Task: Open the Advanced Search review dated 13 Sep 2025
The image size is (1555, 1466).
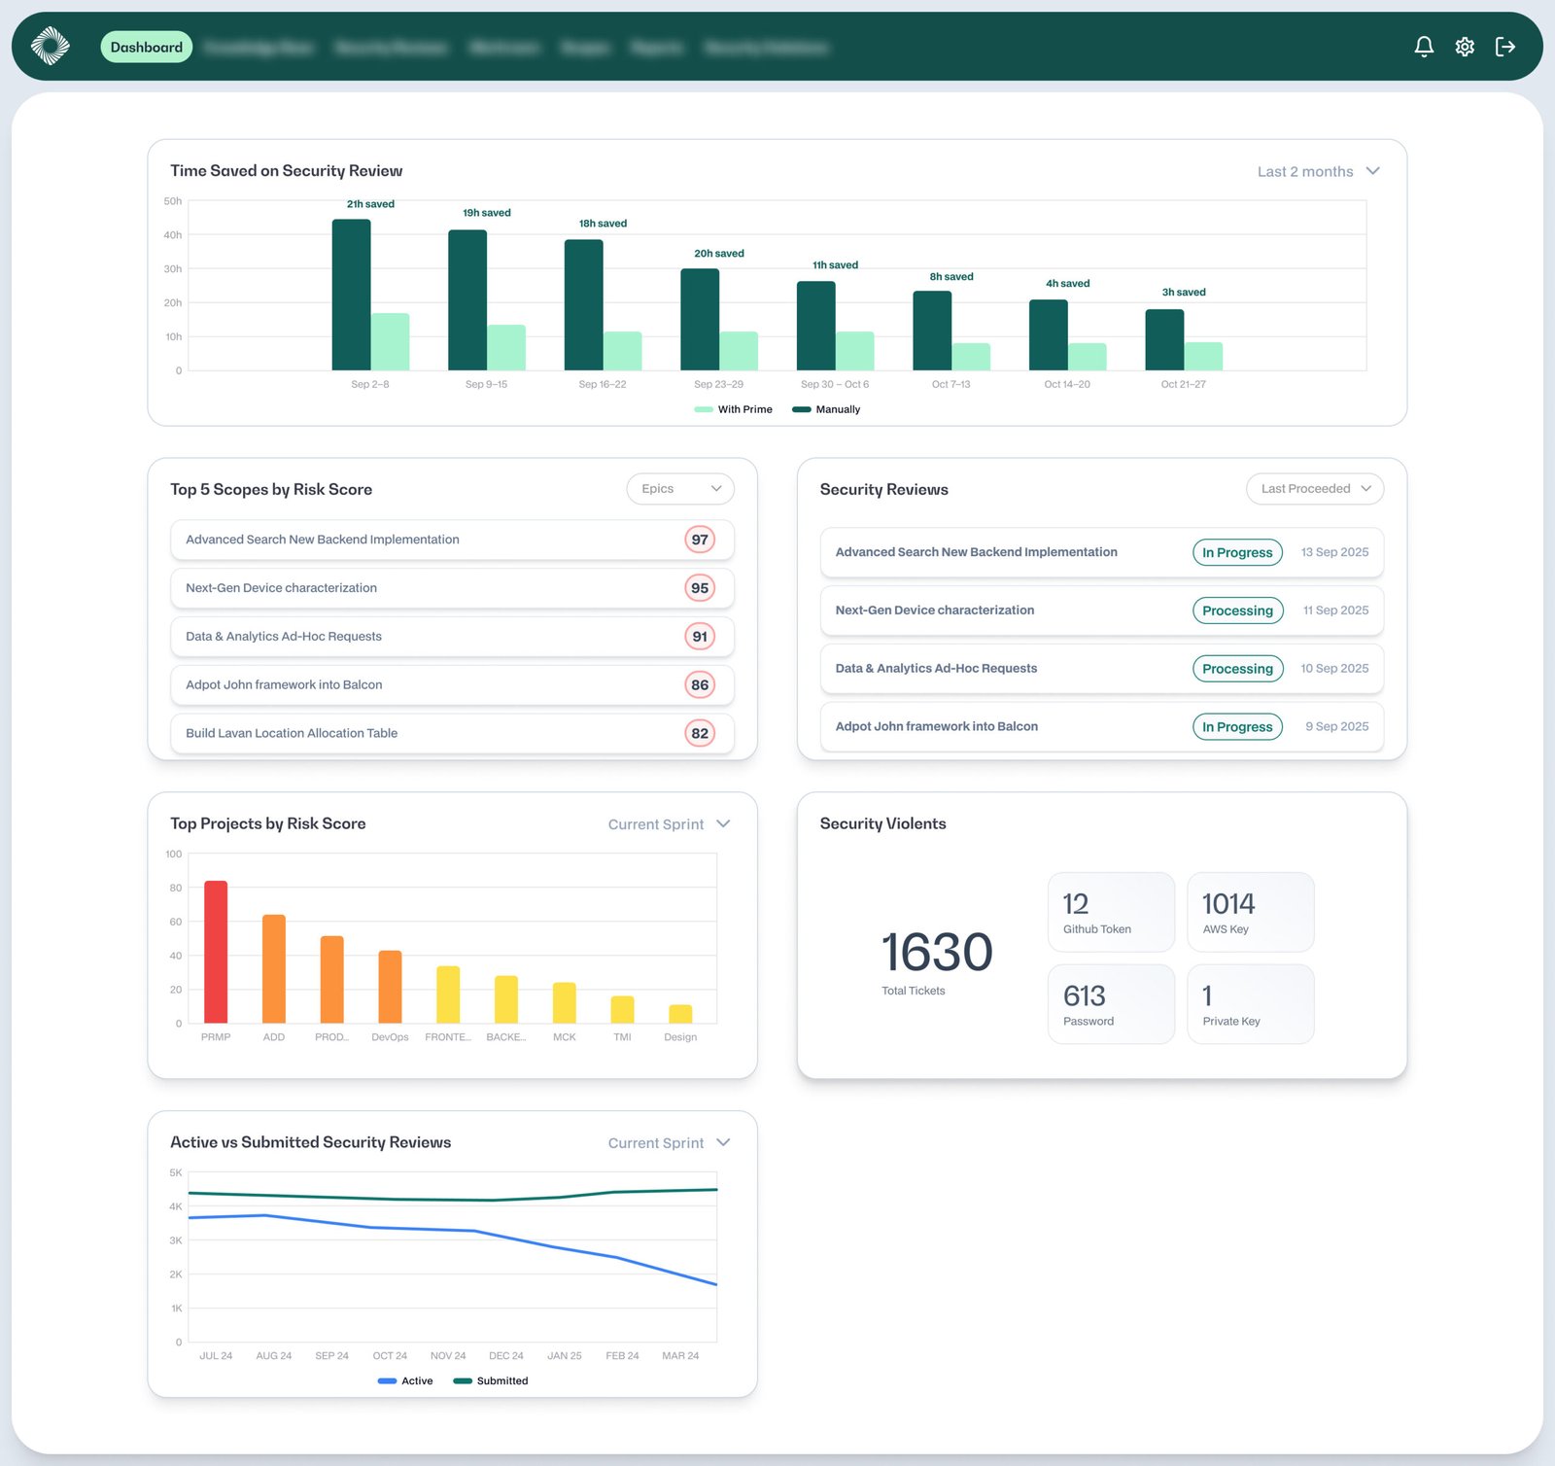Action: coord(1102,552)
